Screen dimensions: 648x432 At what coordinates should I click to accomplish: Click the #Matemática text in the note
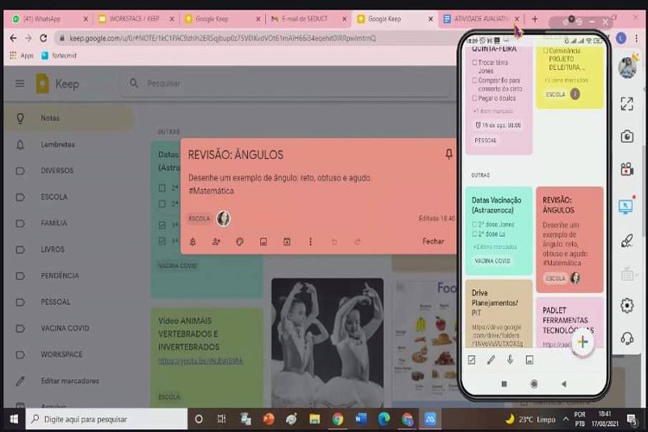[x=211, y=191]
